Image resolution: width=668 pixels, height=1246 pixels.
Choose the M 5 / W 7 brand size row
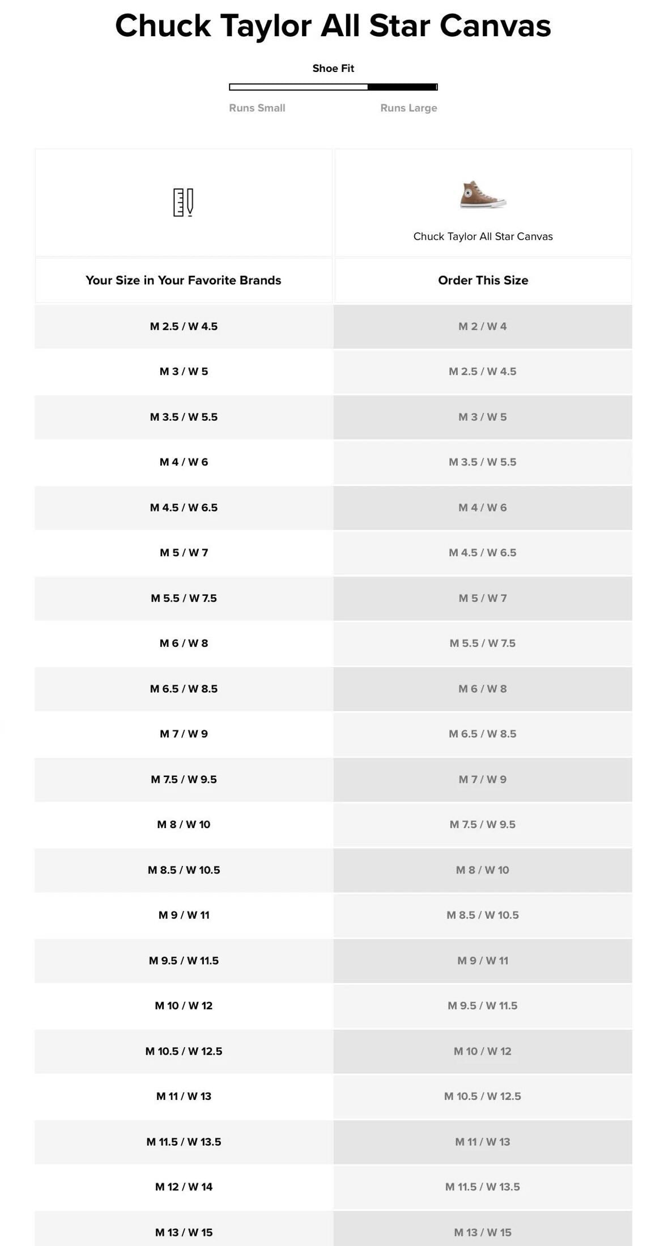184,553
